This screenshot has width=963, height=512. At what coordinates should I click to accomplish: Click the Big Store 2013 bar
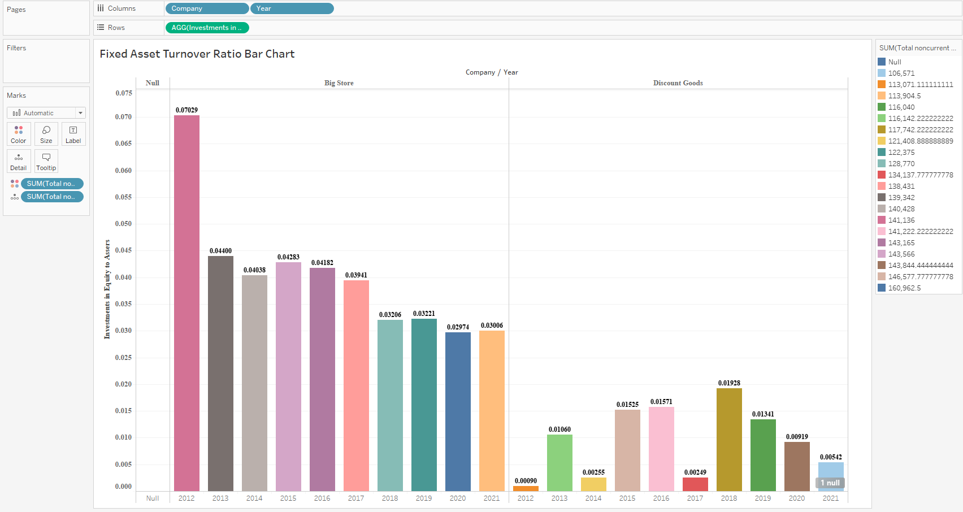(220, 374)
